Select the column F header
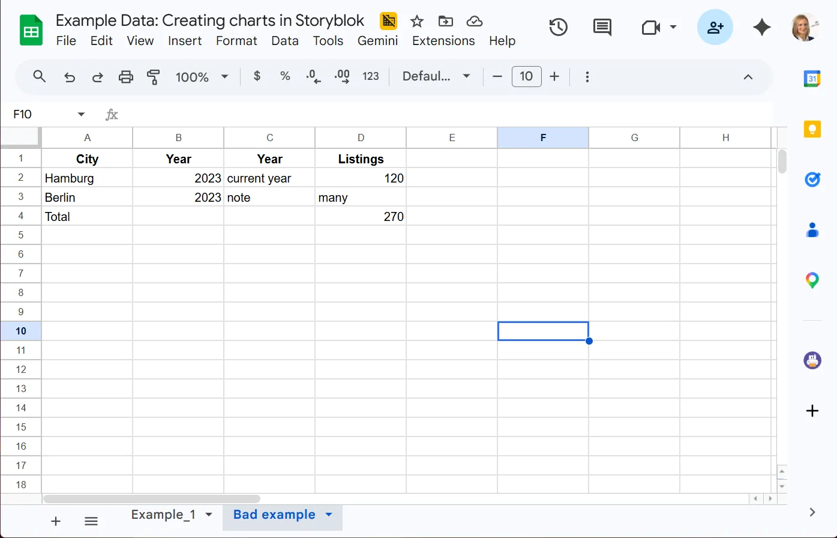This screenshot has width=837, height=538. tap(543, 138)
